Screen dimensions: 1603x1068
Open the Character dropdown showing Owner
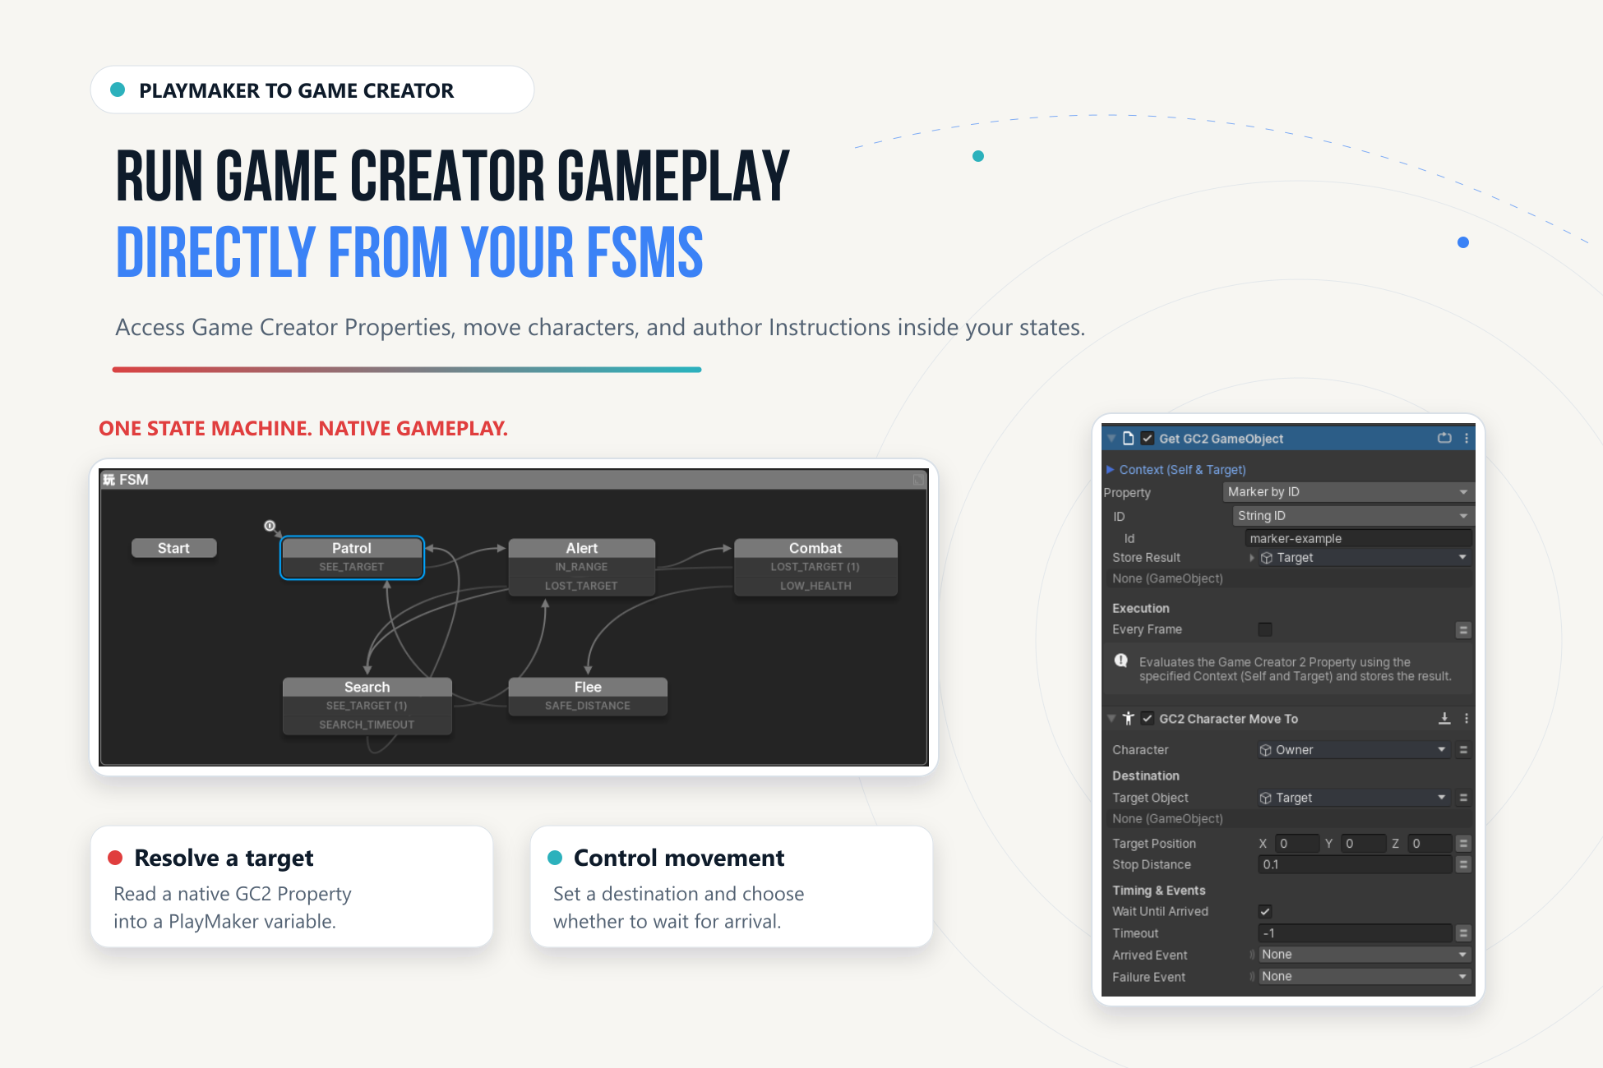(1353, 750)
